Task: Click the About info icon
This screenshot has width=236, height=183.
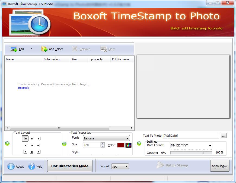Action: click(x=11, y=166)
